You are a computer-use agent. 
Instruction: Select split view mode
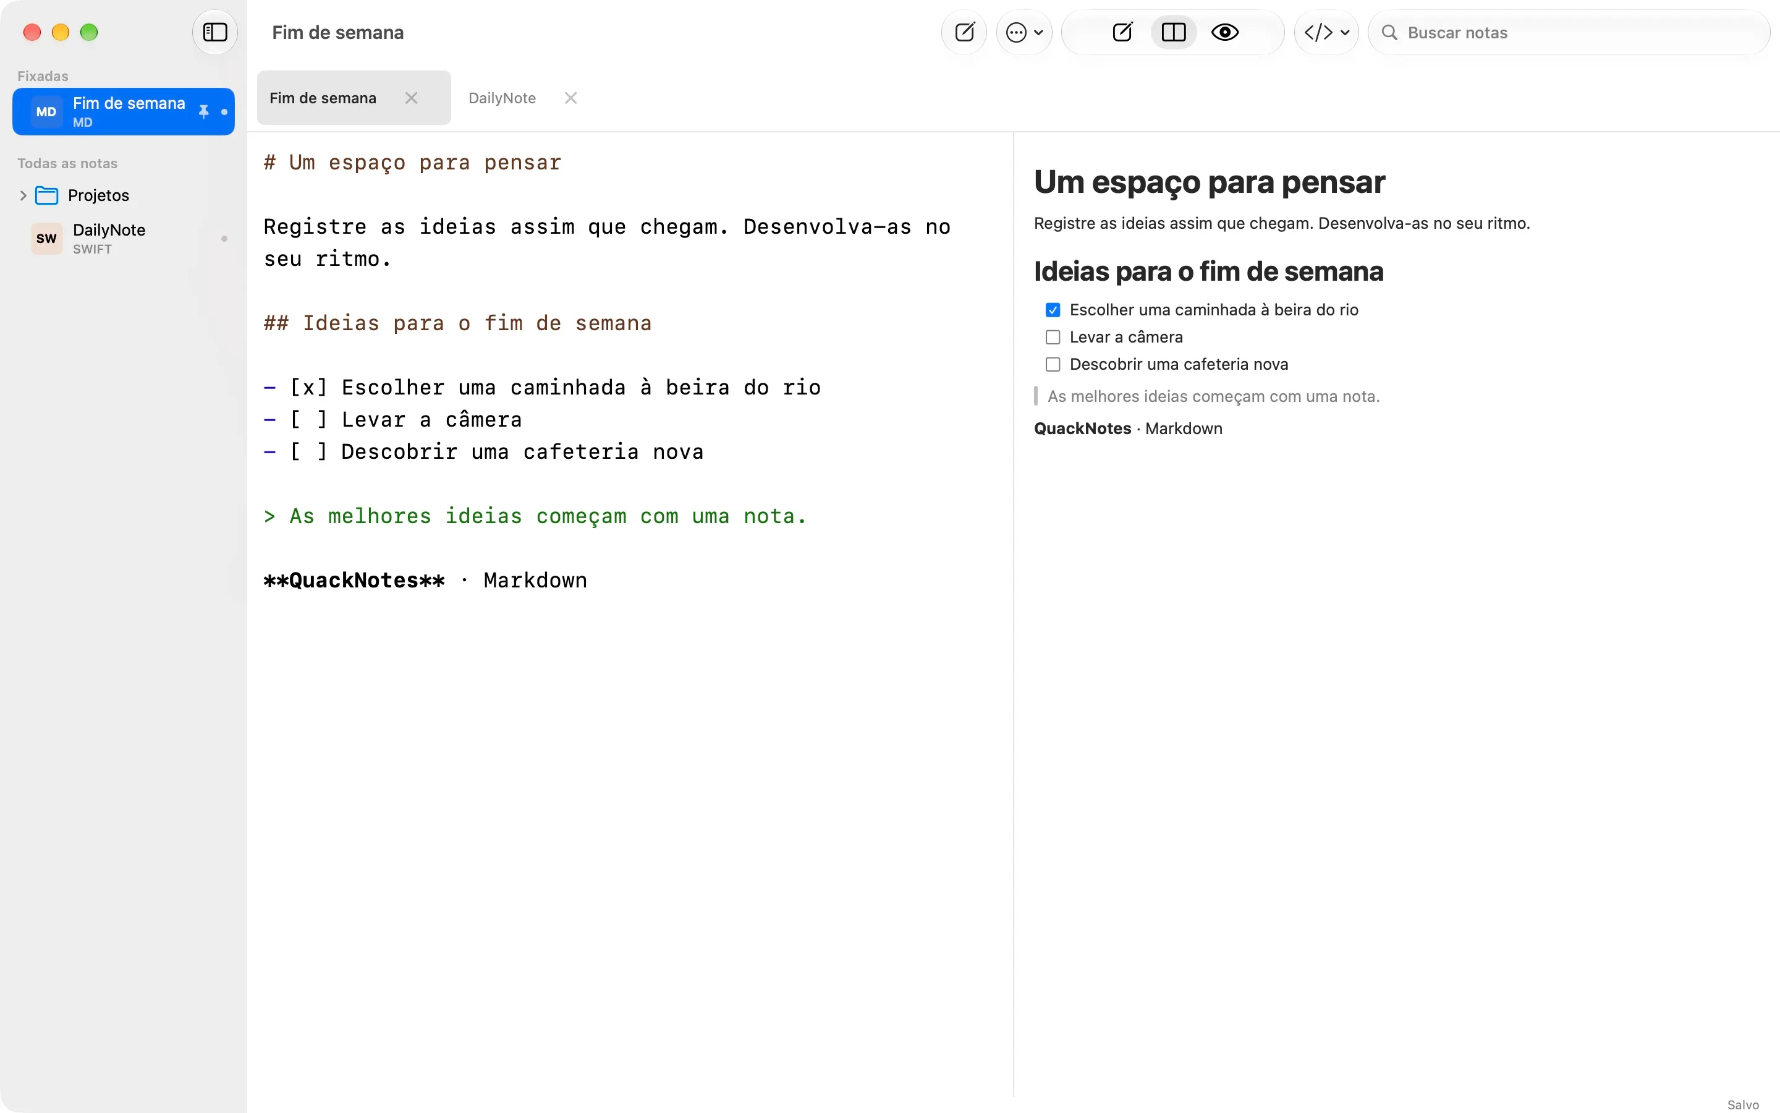tap(1174, 32)
